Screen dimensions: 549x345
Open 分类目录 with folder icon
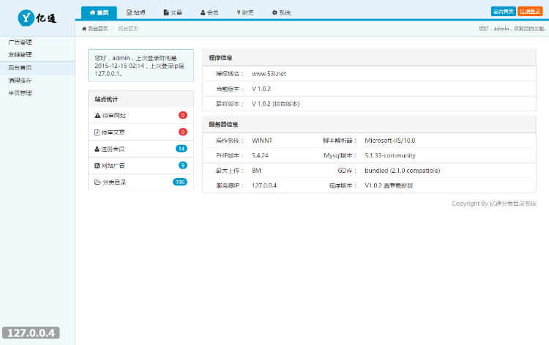pos(110,182)
